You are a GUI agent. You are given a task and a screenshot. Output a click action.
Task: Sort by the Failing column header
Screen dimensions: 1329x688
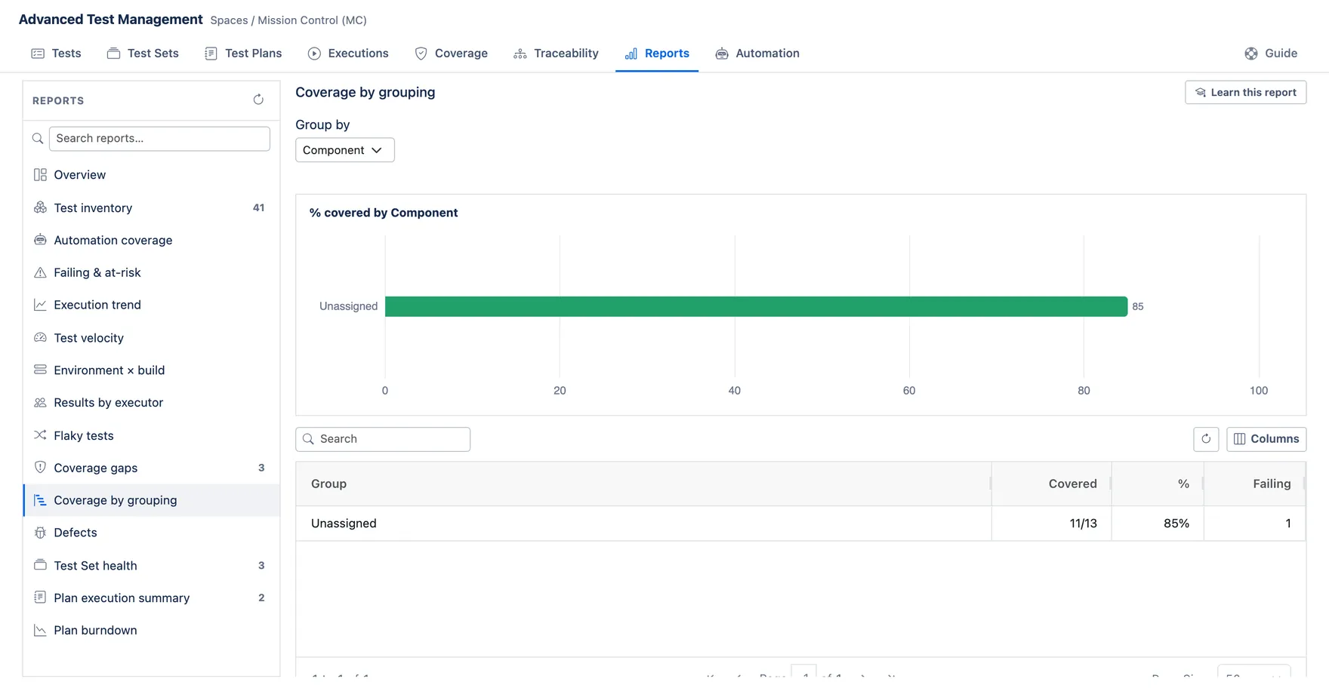pyautogui.click(x=1254, y=484)
